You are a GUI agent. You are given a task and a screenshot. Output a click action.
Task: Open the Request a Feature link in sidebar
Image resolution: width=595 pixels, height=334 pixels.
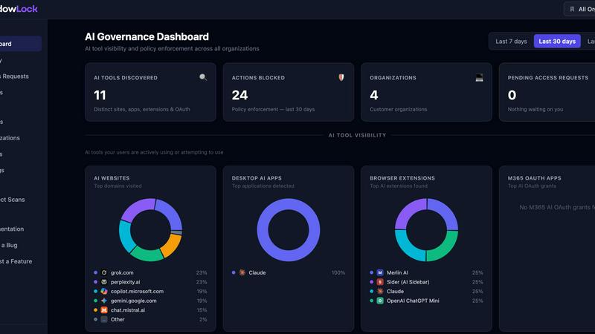pos(16,261)
